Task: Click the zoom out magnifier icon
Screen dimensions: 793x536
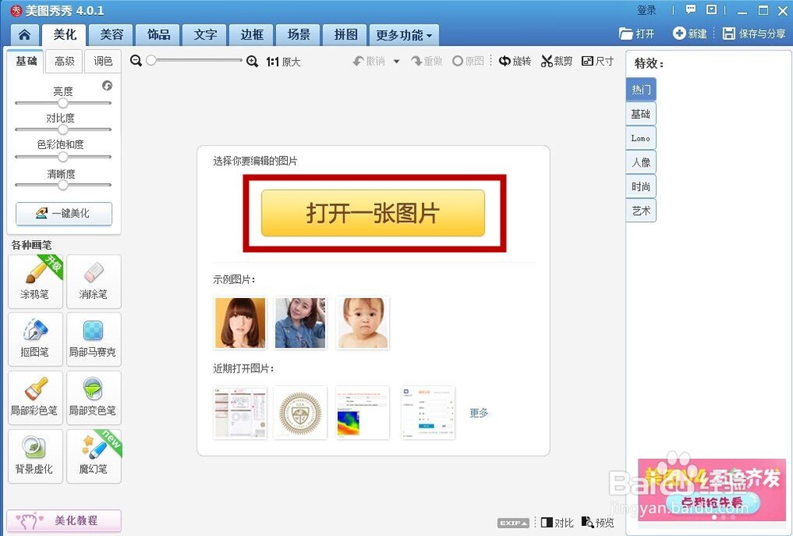Action: tap(136, 61)
